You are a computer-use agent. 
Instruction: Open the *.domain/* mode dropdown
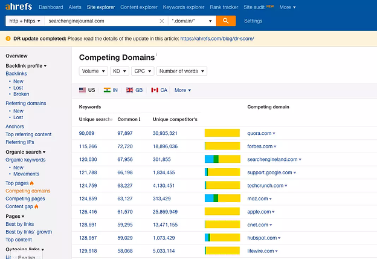click(192, 21)
